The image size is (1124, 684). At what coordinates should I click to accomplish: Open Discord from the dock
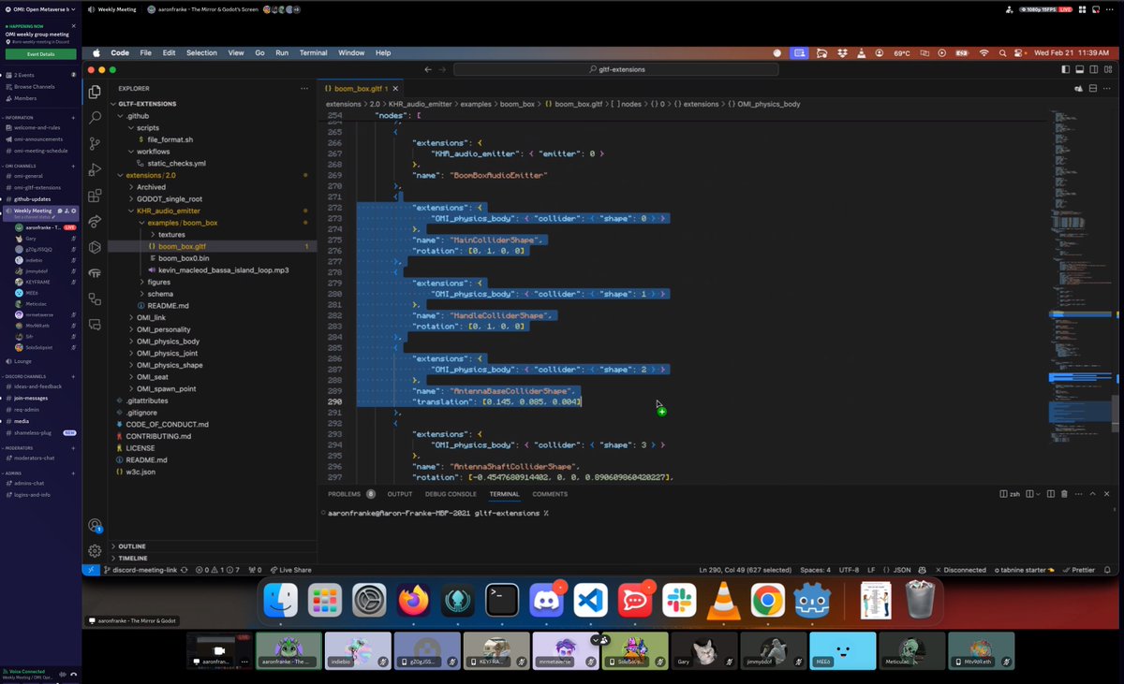pos(547,602)
